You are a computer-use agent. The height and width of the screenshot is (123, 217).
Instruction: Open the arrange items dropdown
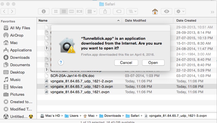(x=91, y=11)
